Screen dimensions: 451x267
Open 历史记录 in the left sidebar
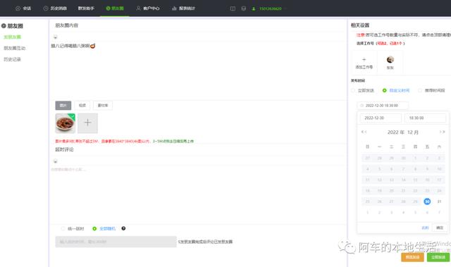pos(12,59)
